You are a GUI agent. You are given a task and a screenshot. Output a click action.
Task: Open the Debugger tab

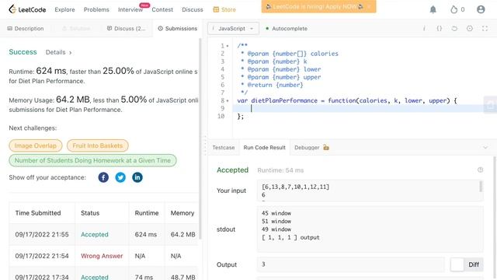(x=307, y=147)
